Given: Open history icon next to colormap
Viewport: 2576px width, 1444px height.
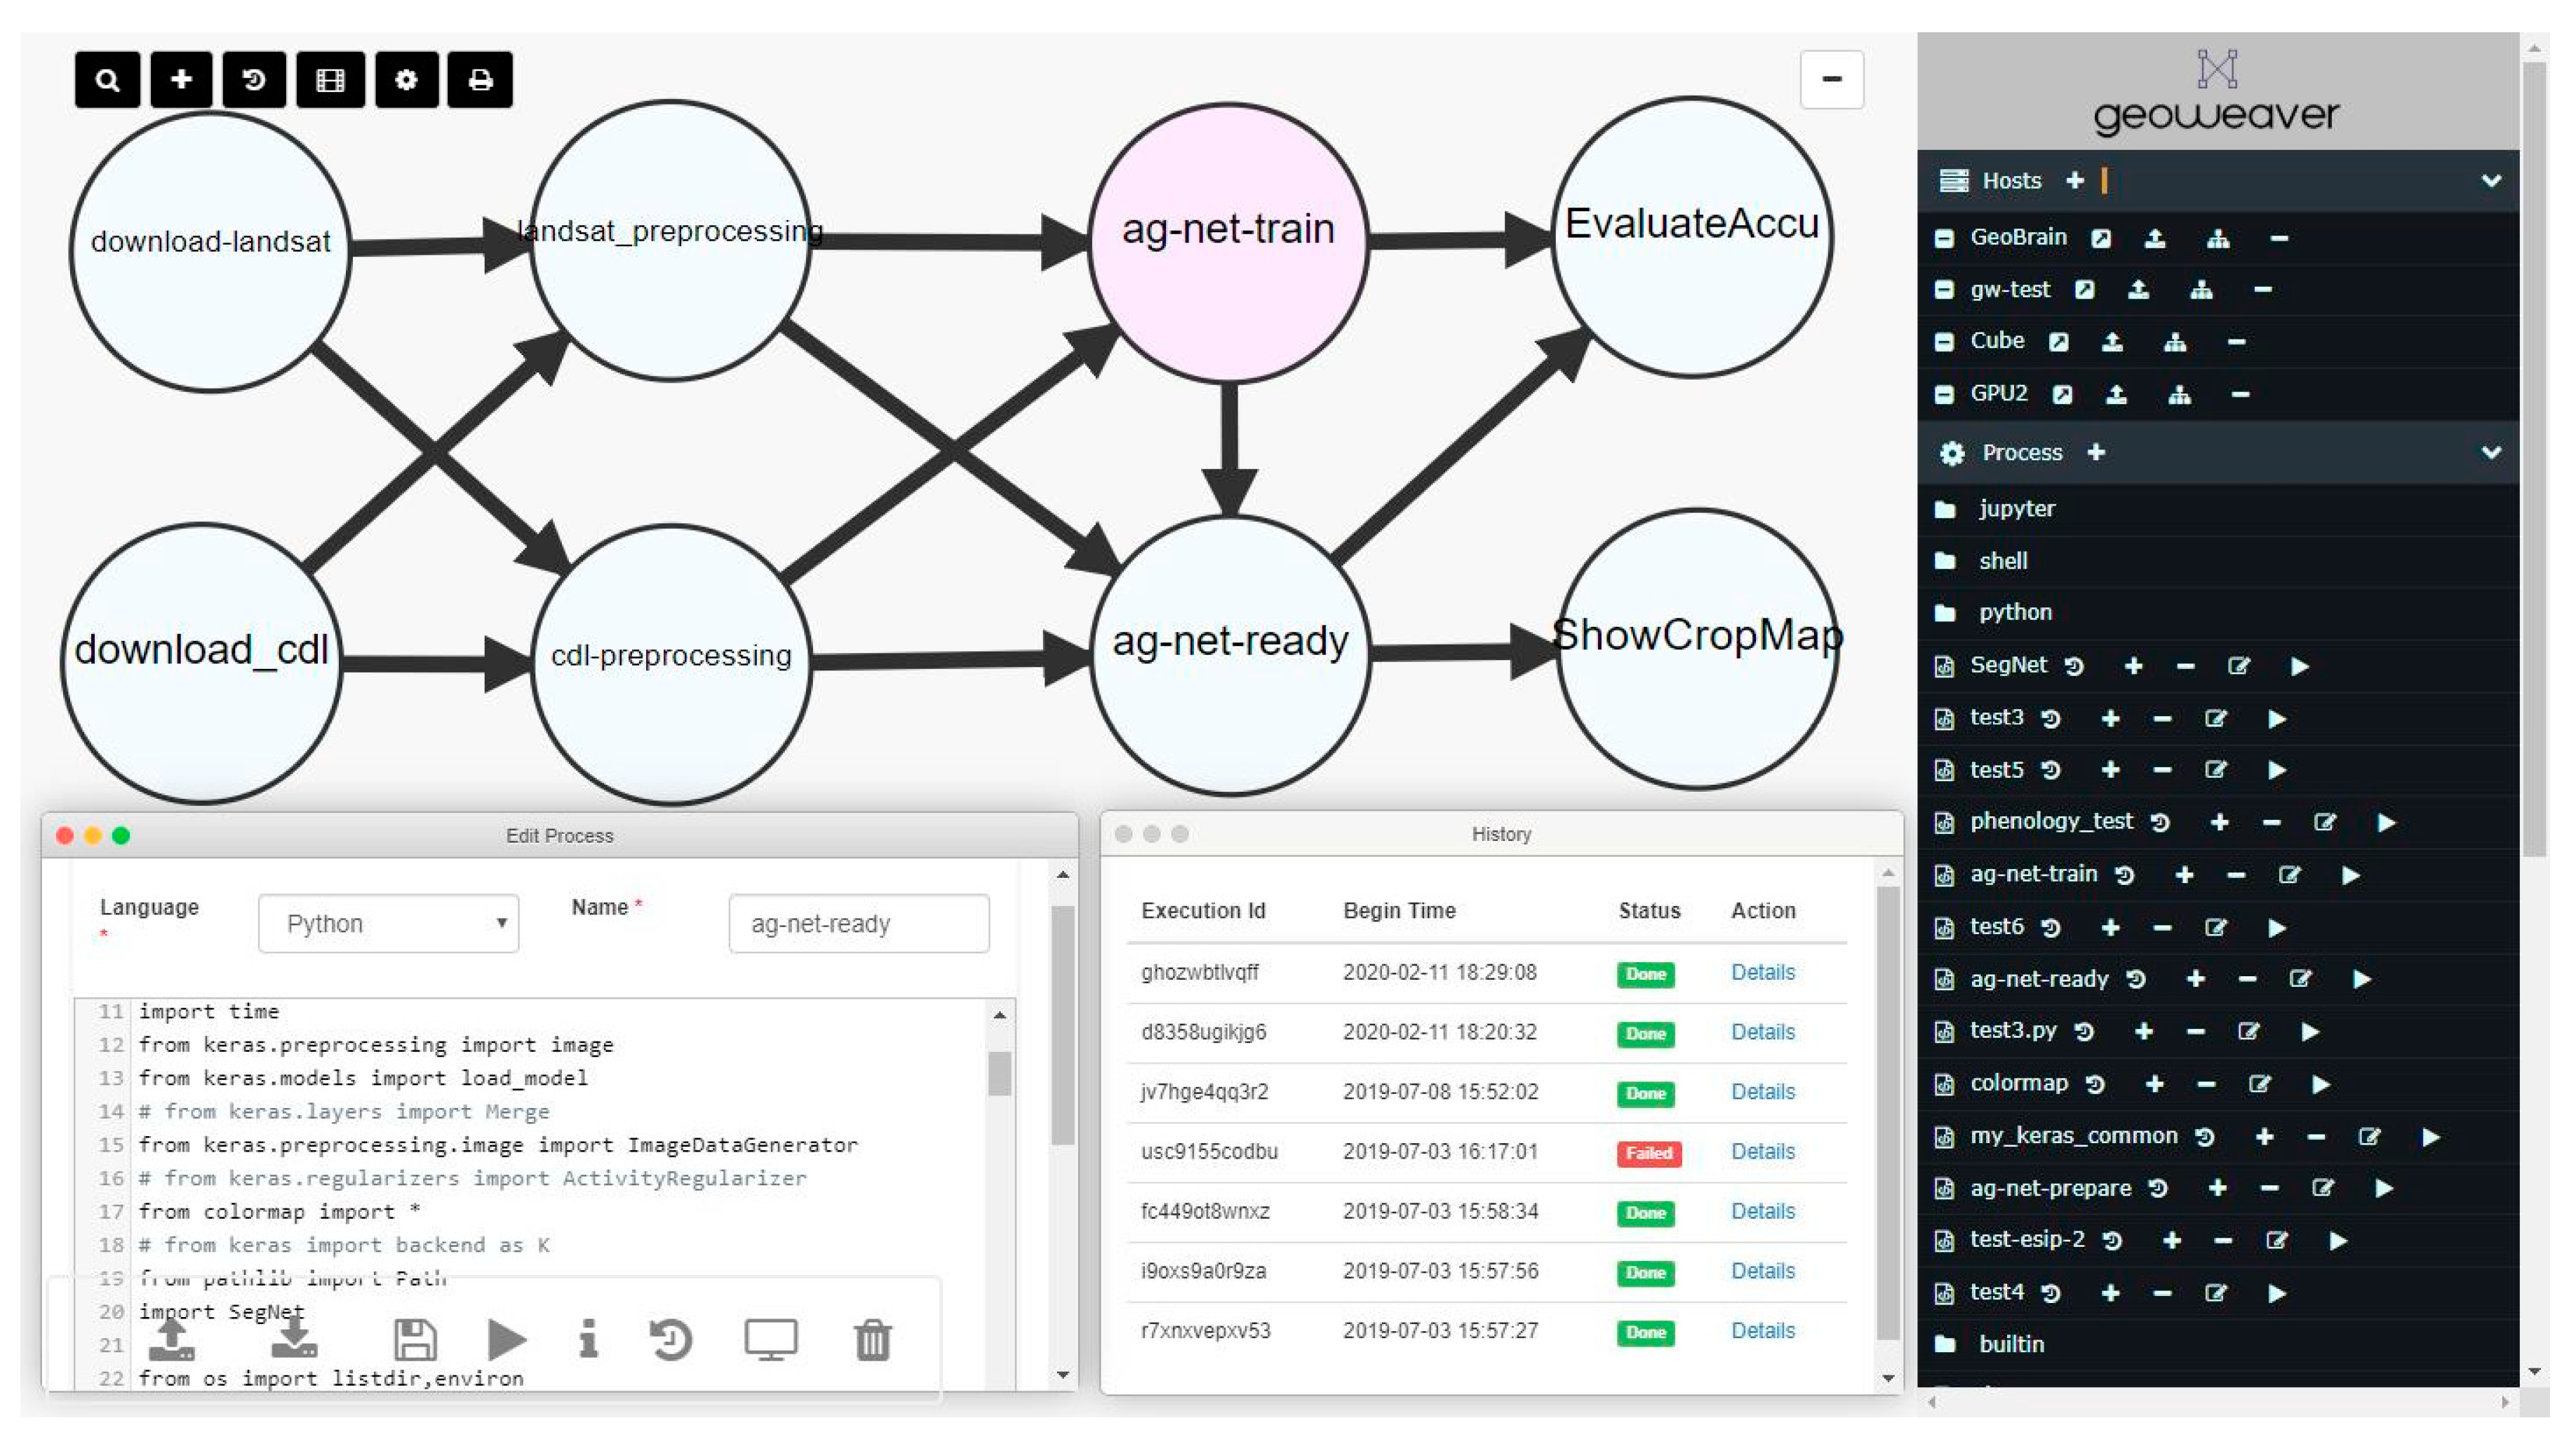Looking at the screenshot, I should (x=2096, y=1084).
